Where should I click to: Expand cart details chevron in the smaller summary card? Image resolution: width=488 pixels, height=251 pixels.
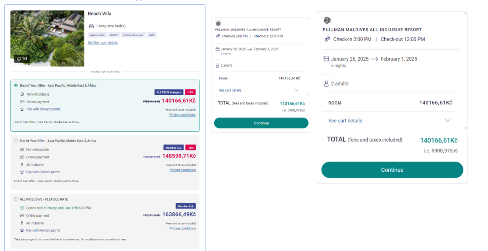pos(297,90)
